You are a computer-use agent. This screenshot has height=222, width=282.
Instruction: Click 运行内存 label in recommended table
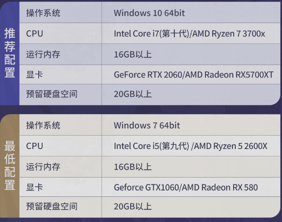point(43,54)
